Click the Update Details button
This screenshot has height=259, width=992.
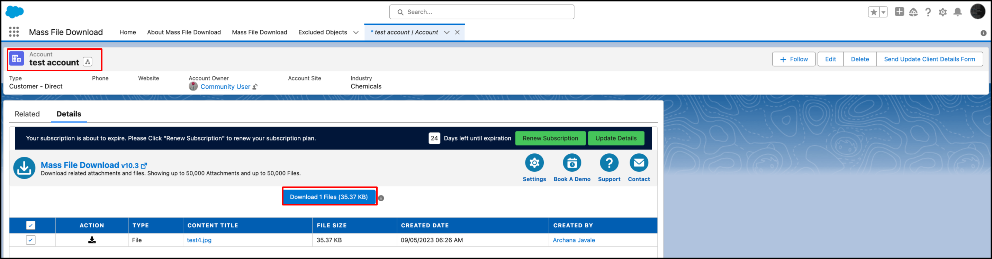click(x=616, y=138)
